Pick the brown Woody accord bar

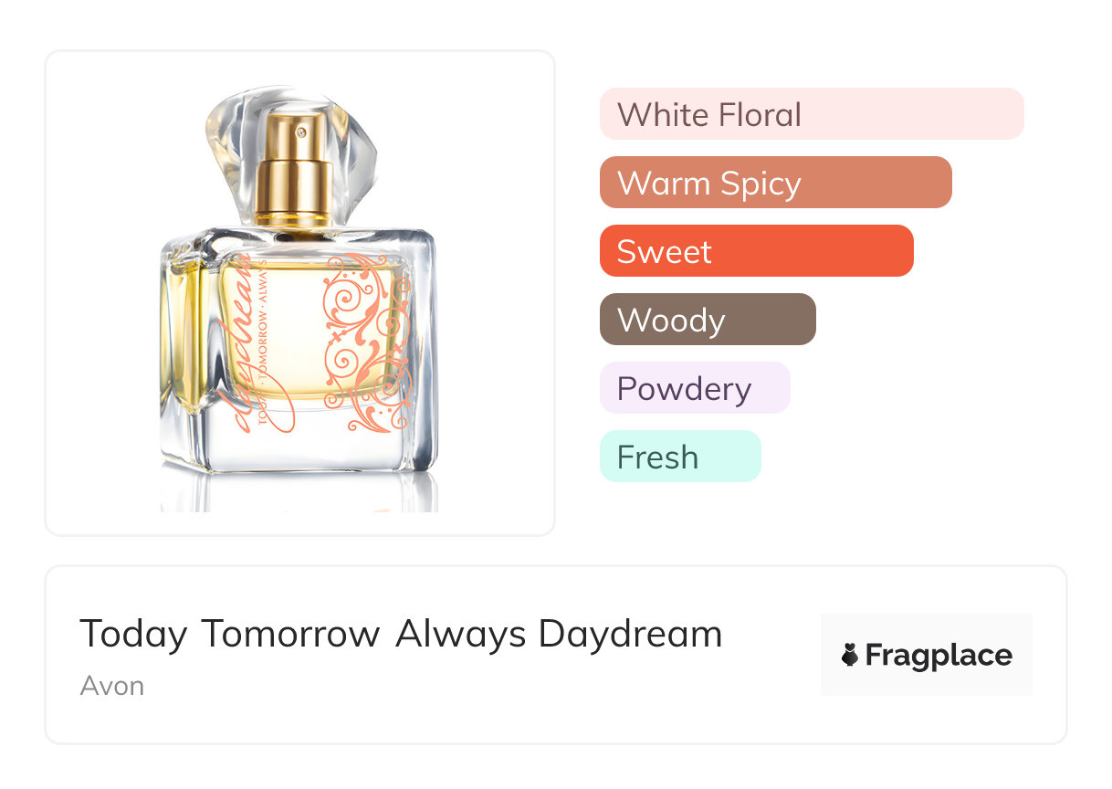click(x=708, y=320)
